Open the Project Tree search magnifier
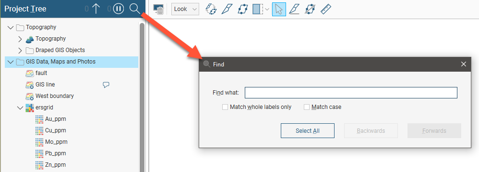Image resolution: width=479 pixels, height=172 pixels. click(134, 9)
